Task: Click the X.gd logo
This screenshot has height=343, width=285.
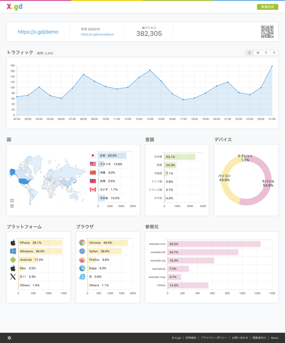Action: coord(14,7)
